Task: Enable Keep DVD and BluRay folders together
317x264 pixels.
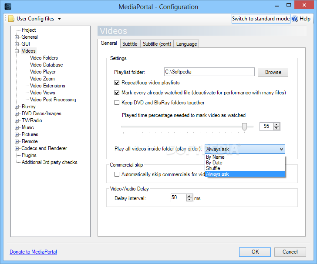Action: [117, 102]
